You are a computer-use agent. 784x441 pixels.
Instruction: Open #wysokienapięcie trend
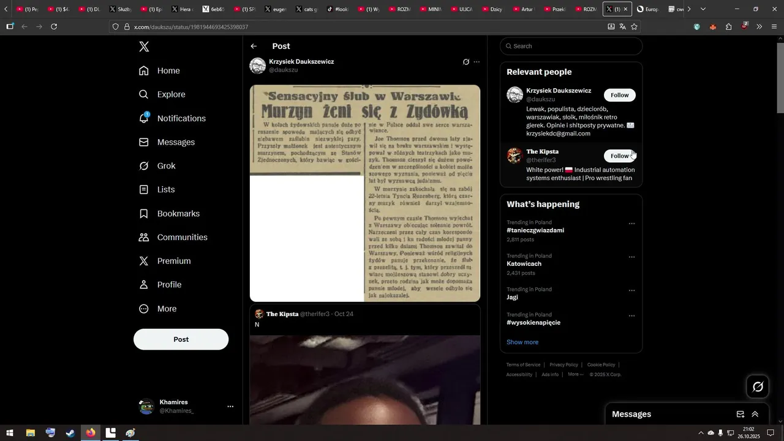[x=533, y=323]
